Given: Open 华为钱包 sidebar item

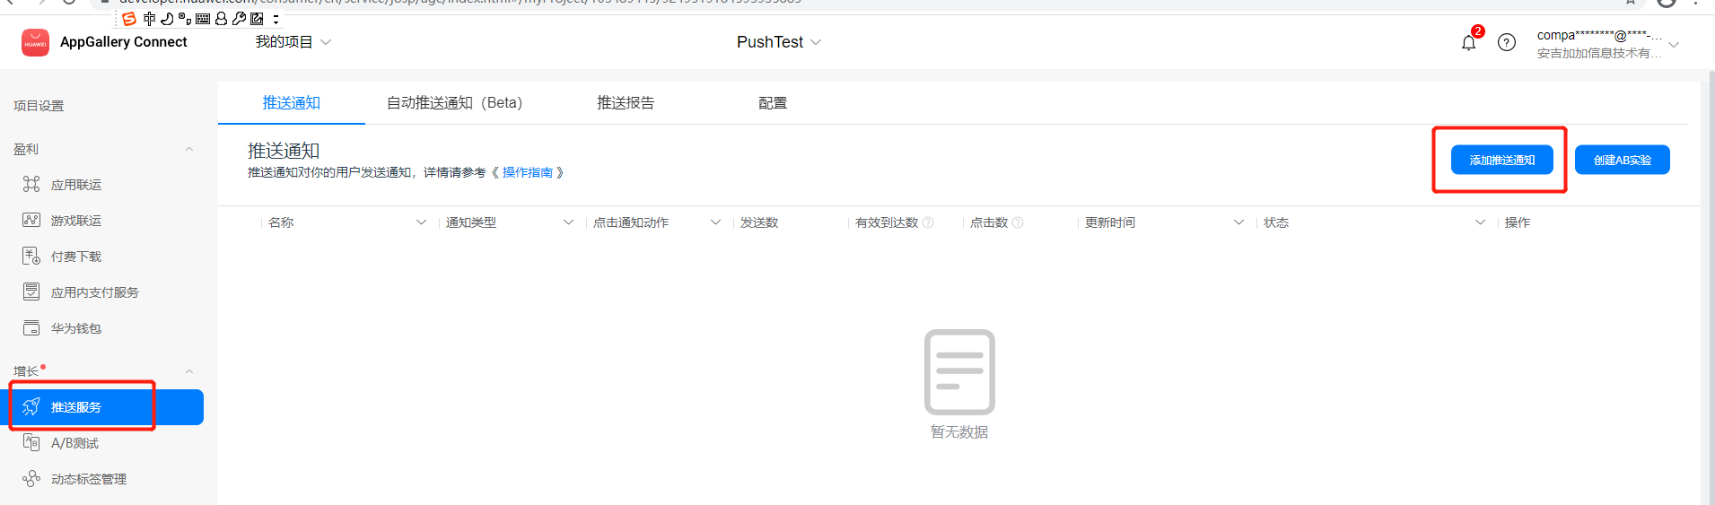Looking at the screenshot, I should coord(75,328).
